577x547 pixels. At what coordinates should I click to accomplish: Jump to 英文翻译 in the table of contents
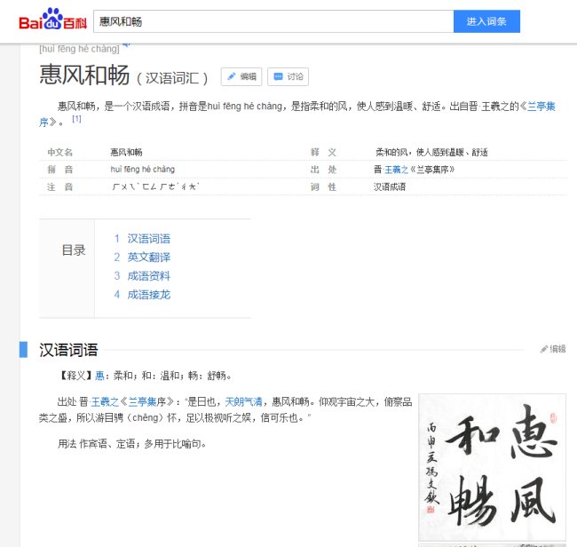(148, 257)
